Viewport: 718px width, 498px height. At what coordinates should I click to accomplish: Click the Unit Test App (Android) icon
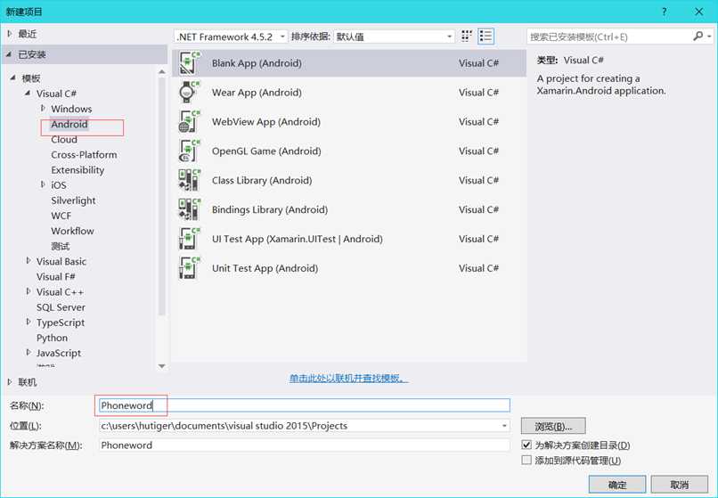tap(190, 268)
